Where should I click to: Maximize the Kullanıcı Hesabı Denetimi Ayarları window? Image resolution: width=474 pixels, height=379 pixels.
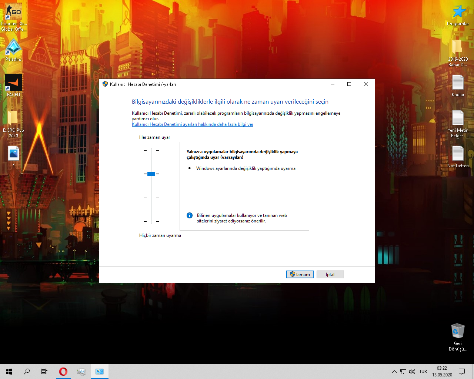click(349, 84)
